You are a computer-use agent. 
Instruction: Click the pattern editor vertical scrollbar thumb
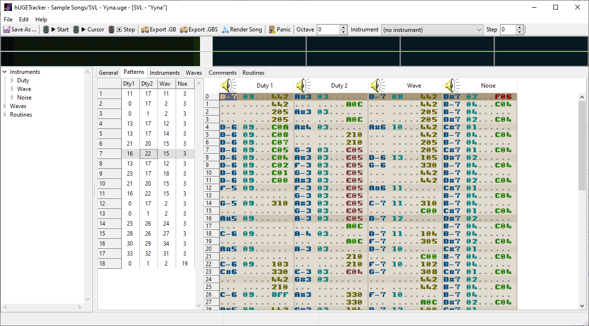pyautogui.click(x=582, y=146)
